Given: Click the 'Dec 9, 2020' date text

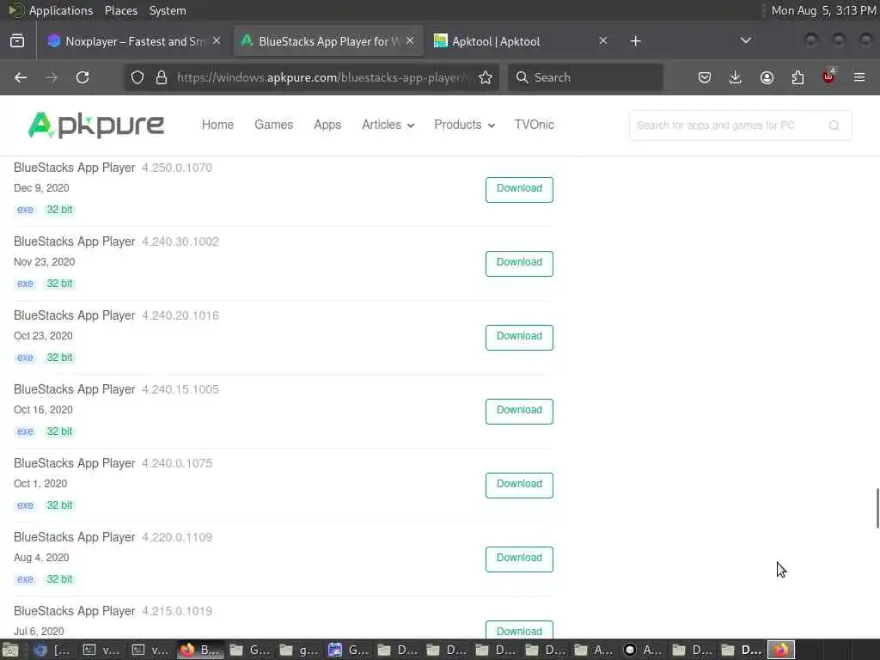Looking at the screenshot, I should click(x=41, y=188).
